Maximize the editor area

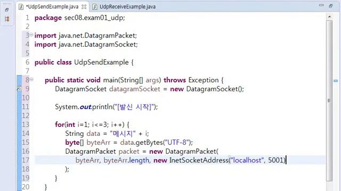[x=331, y=6]
